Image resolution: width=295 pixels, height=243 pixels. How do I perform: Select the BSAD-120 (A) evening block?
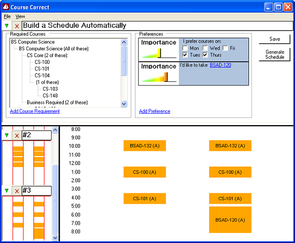(x=230, y=220)
